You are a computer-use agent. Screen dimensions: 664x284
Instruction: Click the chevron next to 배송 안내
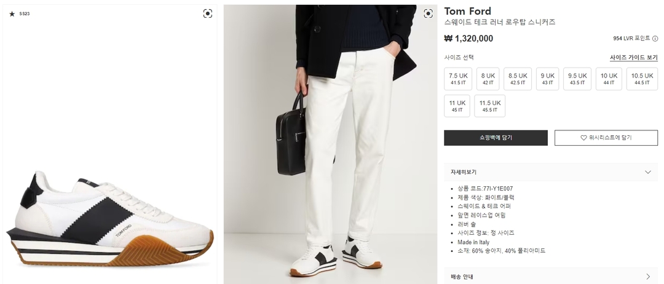(x=647, y=277)
